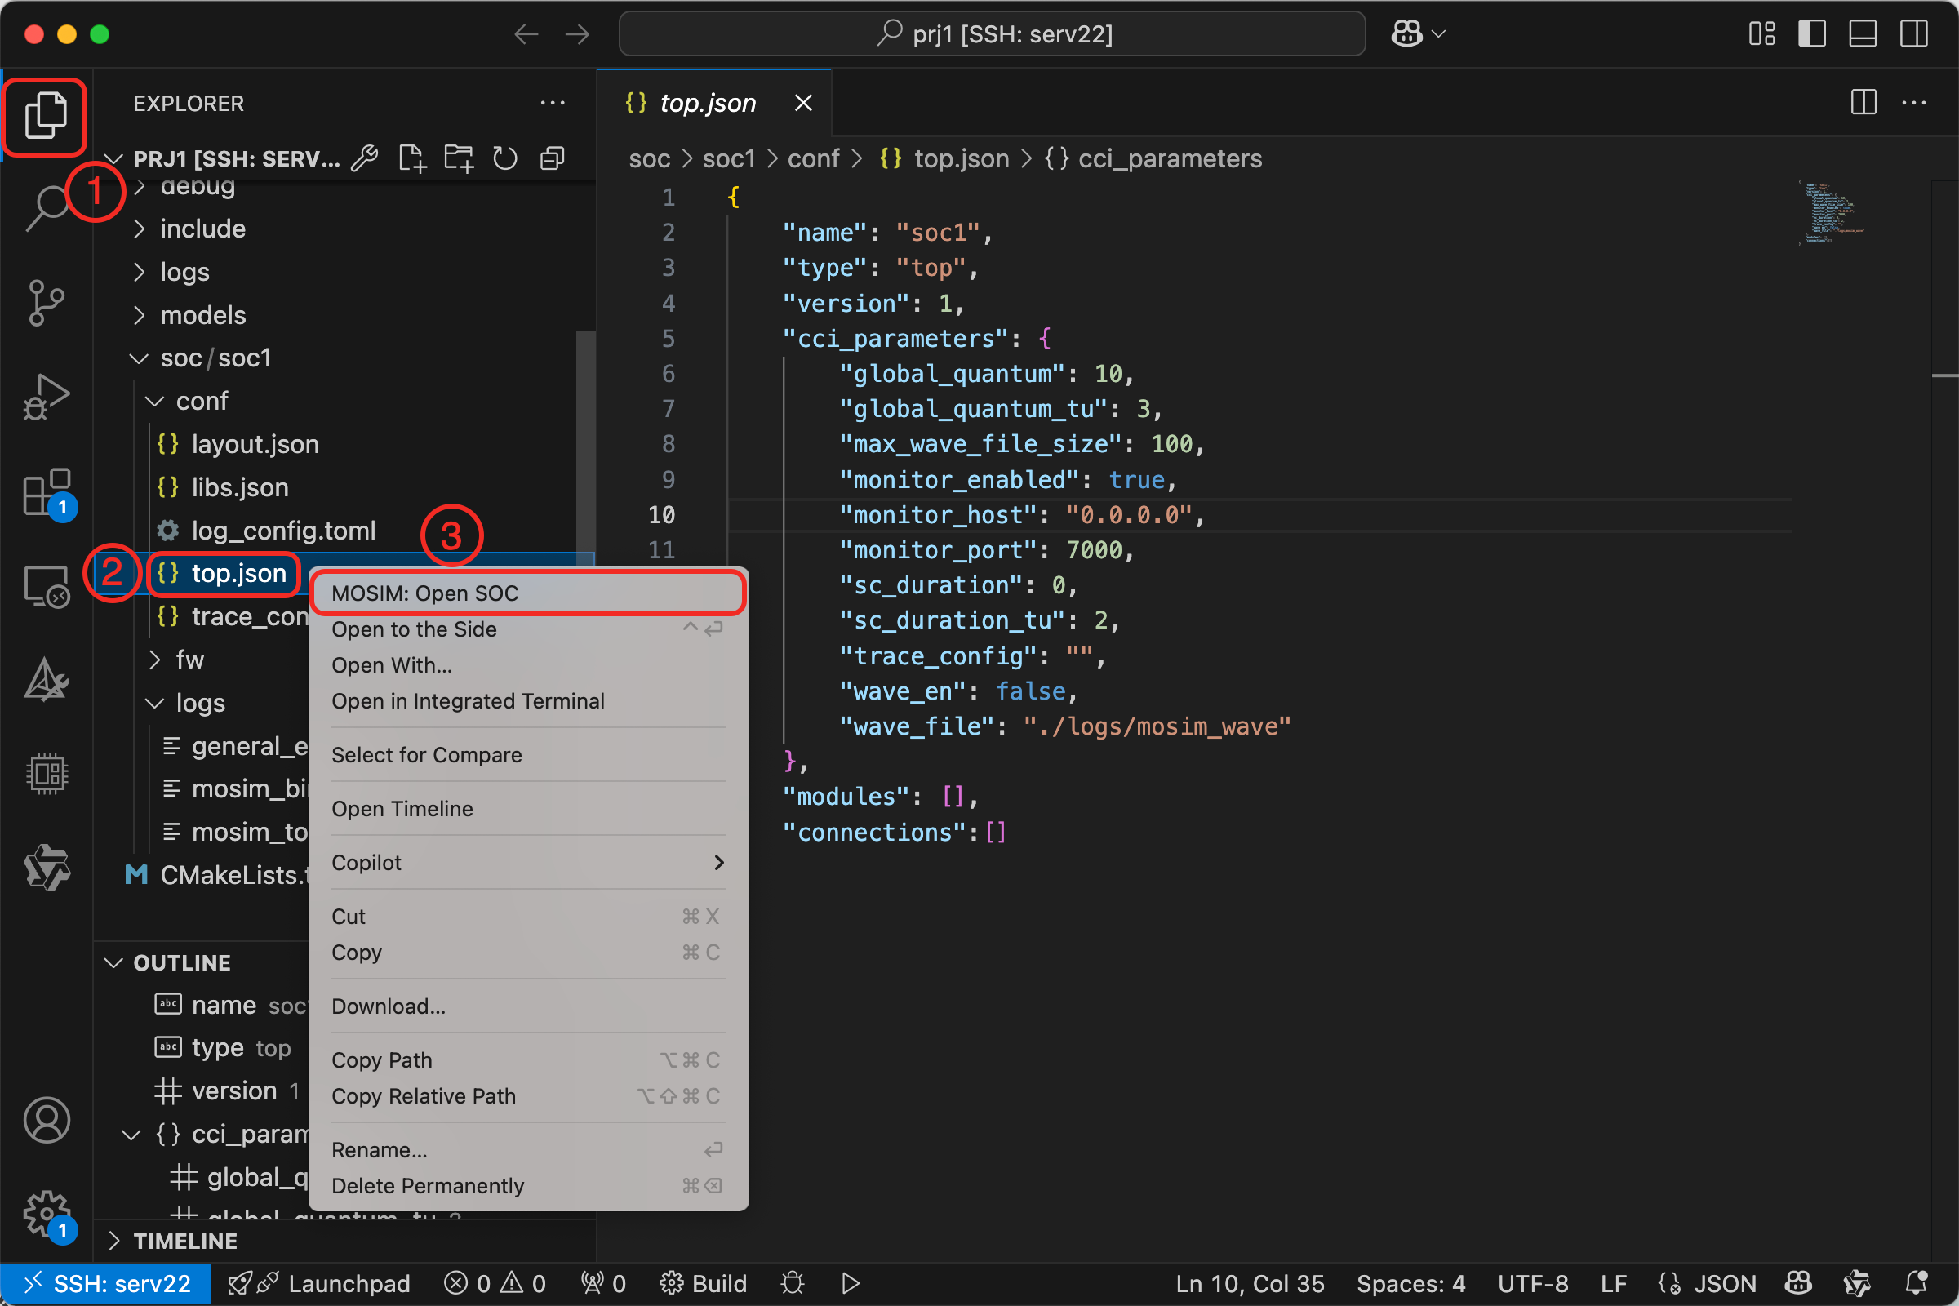
Task: Open the Extensions view
Action: (x=46, y=491)
